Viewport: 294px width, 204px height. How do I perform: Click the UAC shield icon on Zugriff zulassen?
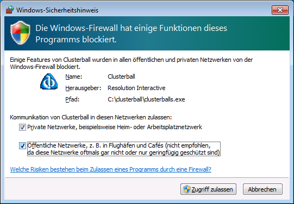tap(187, 189)
